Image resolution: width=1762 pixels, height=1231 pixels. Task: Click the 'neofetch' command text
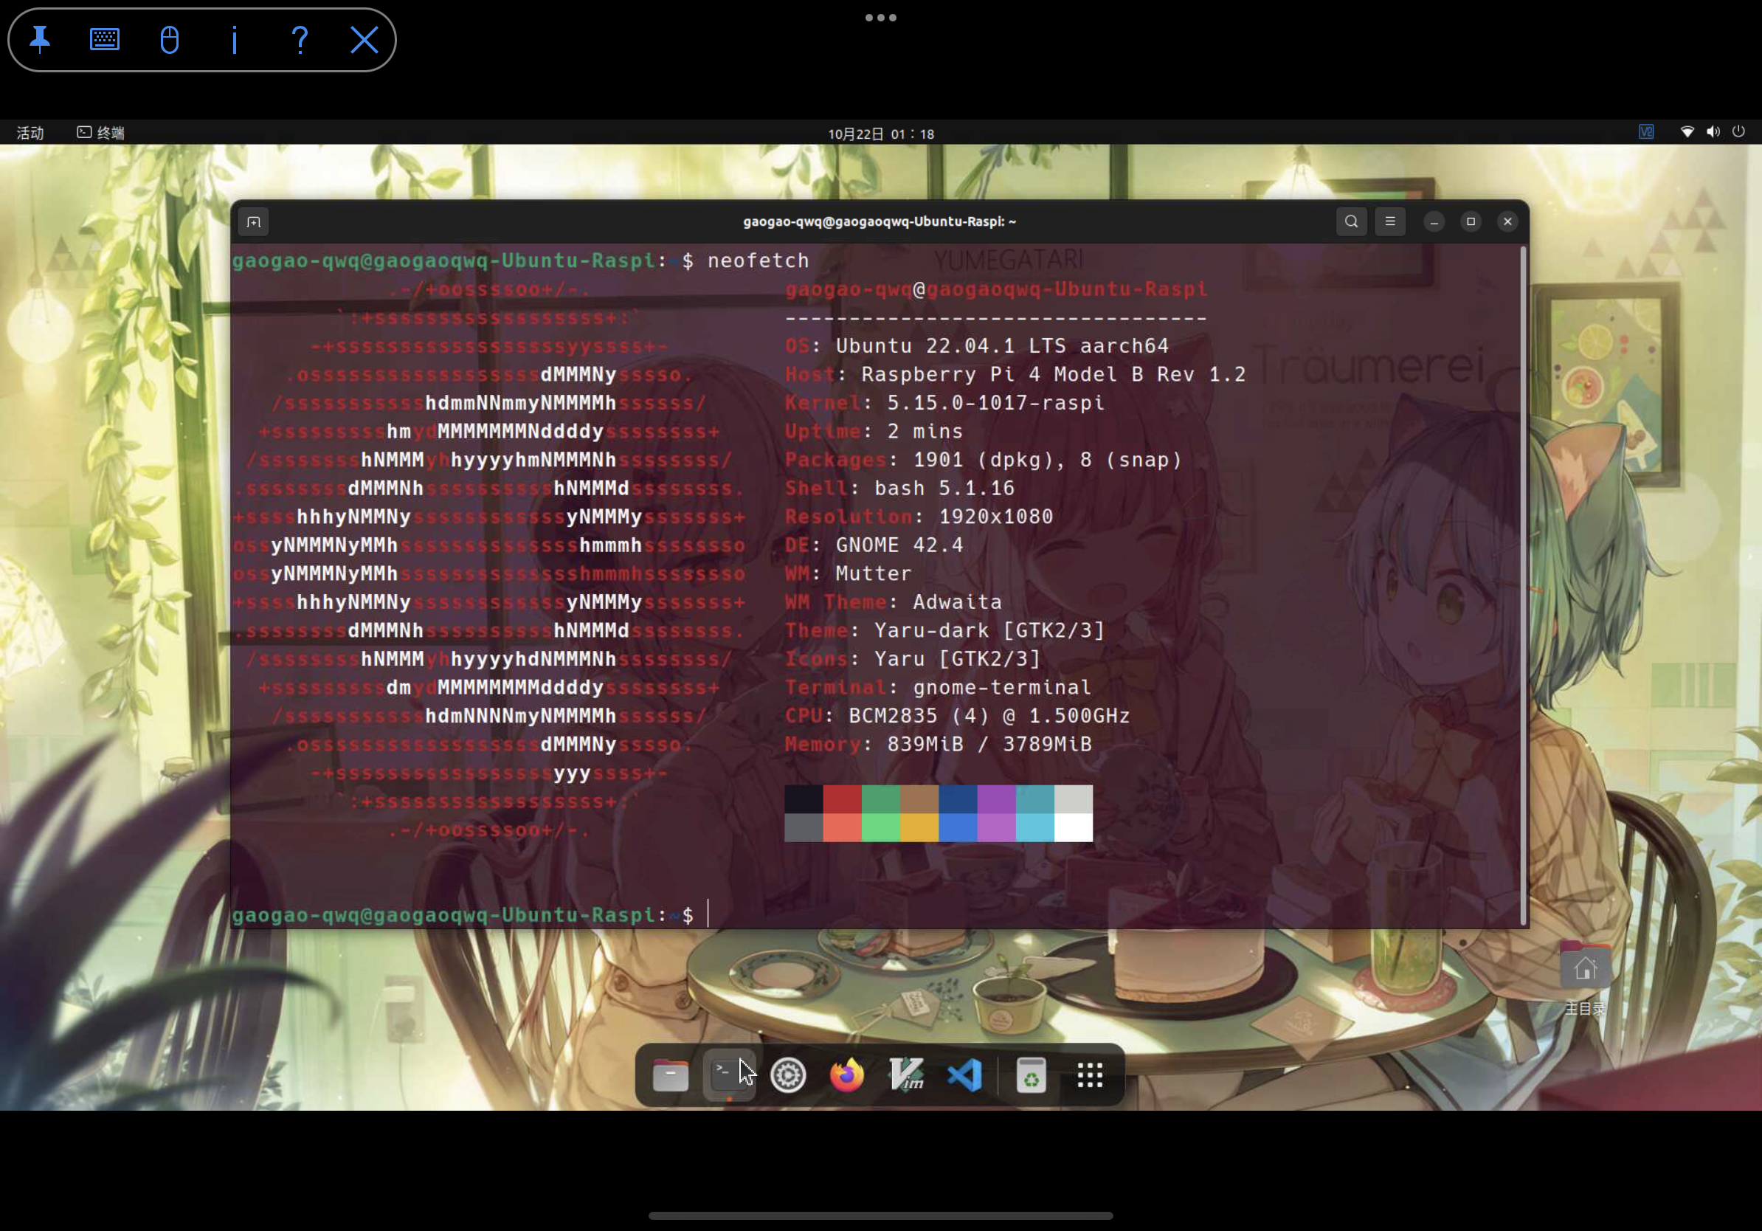759,261
